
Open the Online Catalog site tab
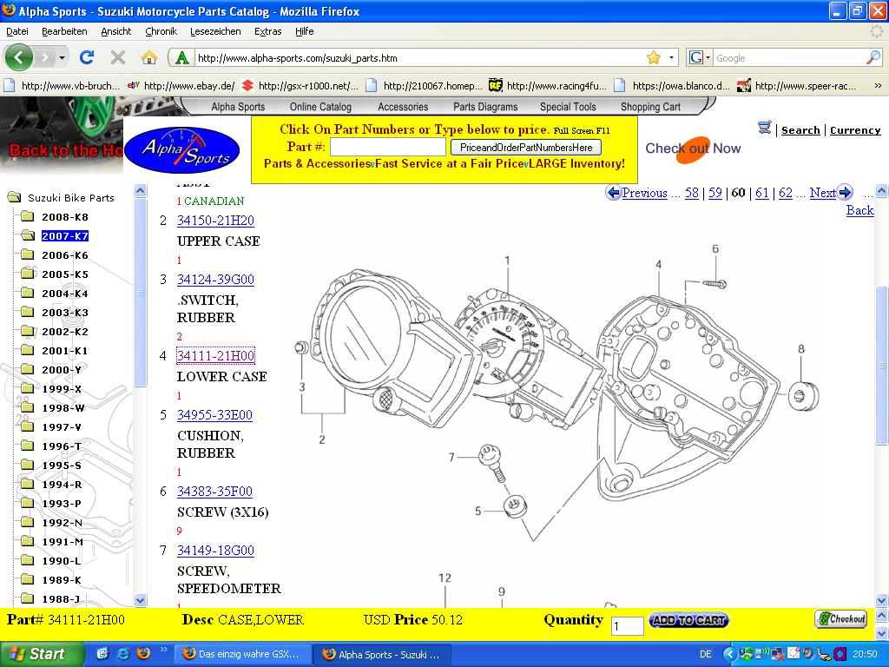pos(320,107)
